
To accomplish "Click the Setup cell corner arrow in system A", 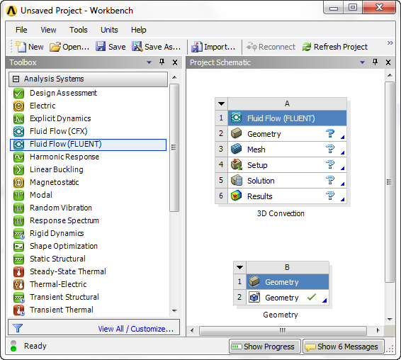I will (x=342, y=169).
